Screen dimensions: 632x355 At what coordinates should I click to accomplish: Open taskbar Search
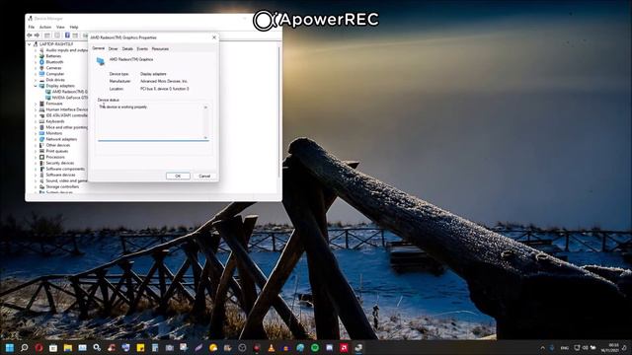[x=24, y=347]
